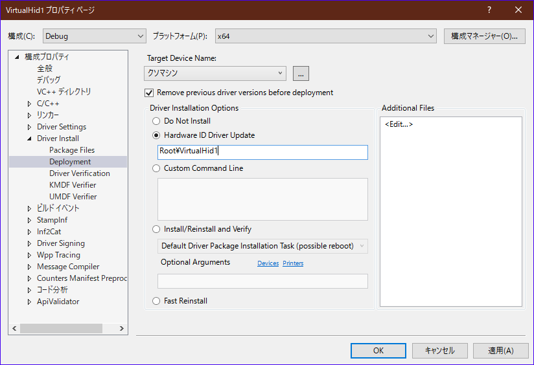The width and height of the screenshot is (534, 365).
Task: Click the browse button beside Target Device Name
Action: (x=301, y=74)
